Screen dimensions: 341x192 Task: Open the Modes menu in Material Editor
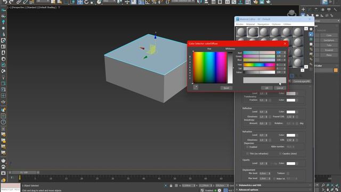tap(240, 24)
